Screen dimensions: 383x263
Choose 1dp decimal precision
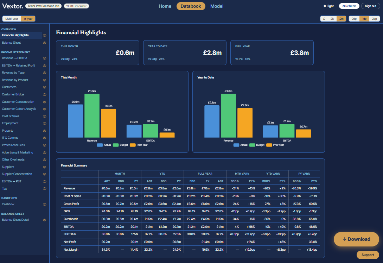364,19
